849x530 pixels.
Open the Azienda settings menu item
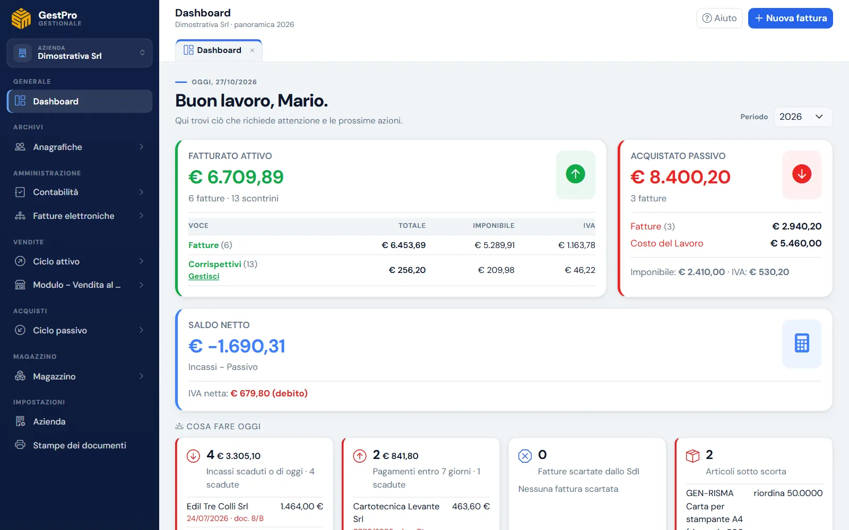[80, 421]
